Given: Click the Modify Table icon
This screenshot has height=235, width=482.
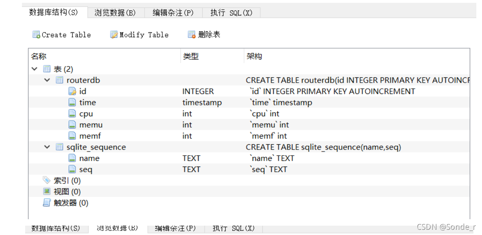Looking at the screenshot, I should (x=114, y=34).
